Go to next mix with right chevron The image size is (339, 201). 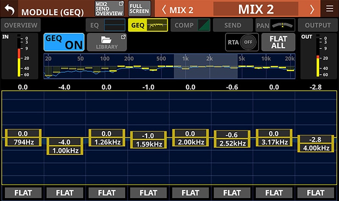(x=312, y=9)
